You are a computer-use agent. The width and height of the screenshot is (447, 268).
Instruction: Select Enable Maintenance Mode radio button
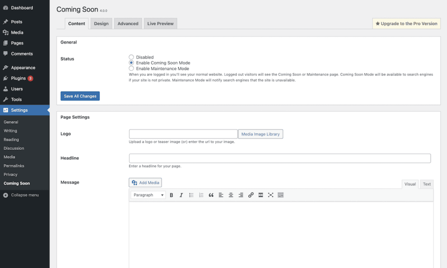131,69
